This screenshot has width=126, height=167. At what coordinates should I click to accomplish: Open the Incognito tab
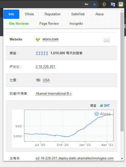[76, 23]
